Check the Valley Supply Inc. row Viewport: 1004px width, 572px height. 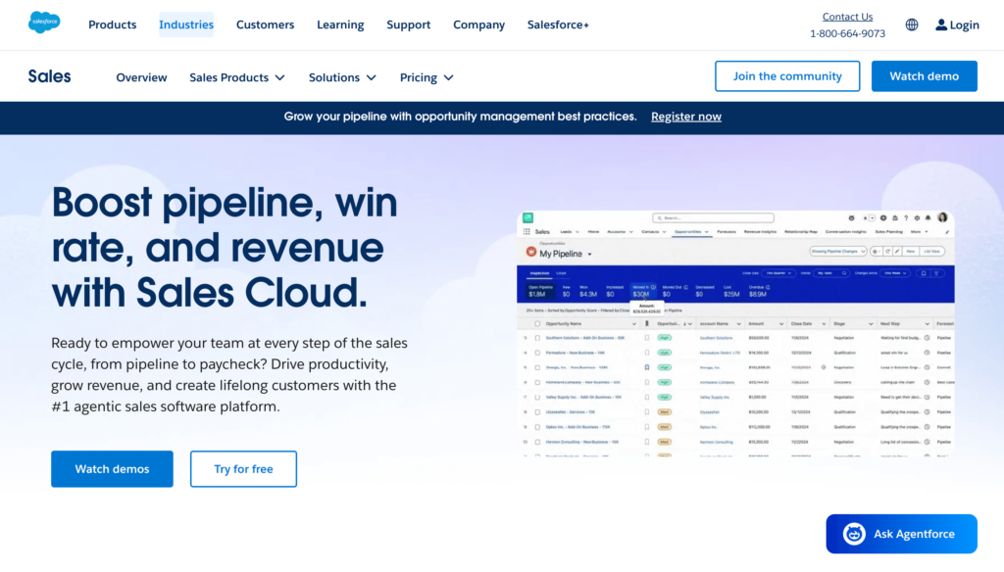point(537,397)
